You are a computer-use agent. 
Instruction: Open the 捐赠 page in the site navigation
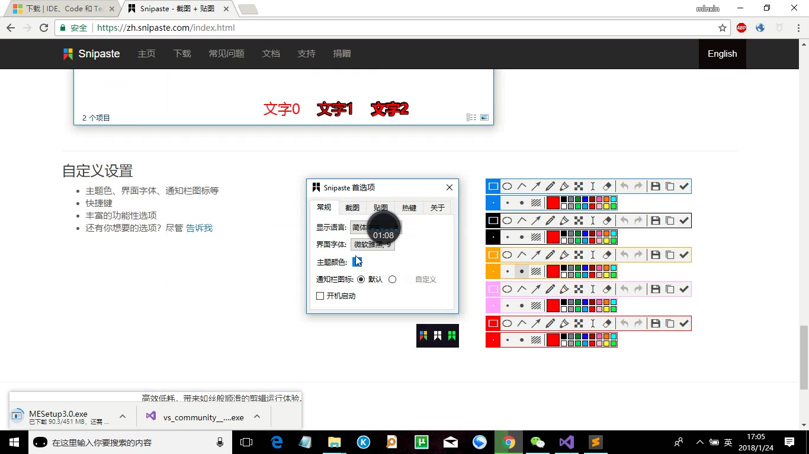342,53
